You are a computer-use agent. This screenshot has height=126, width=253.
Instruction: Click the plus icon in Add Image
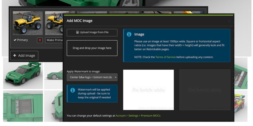click(15, 55)
